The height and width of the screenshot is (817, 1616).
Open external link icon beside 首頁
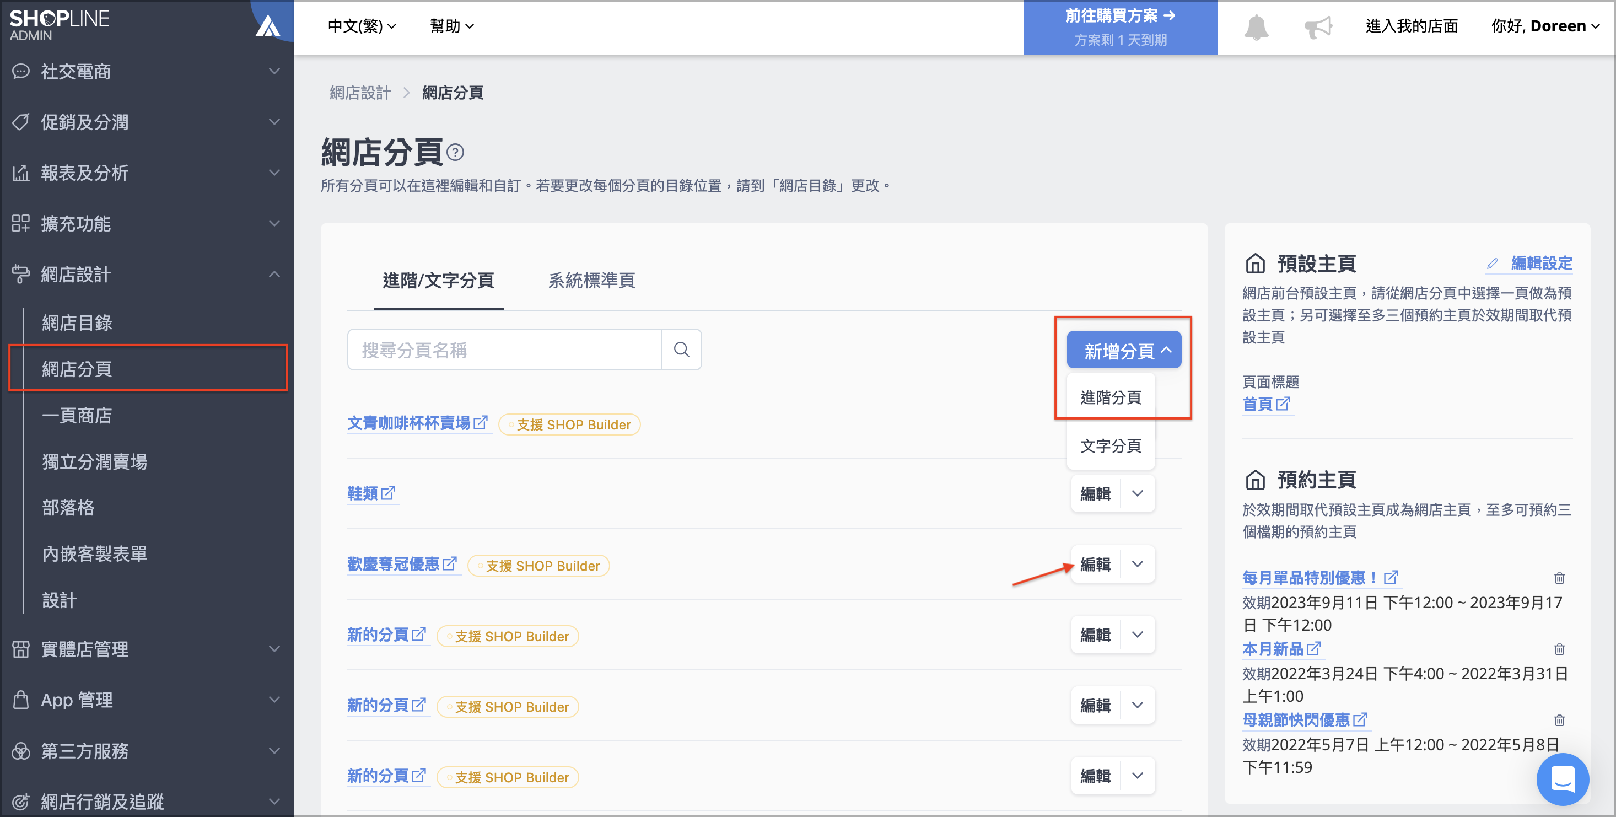tap(1283, 404)
